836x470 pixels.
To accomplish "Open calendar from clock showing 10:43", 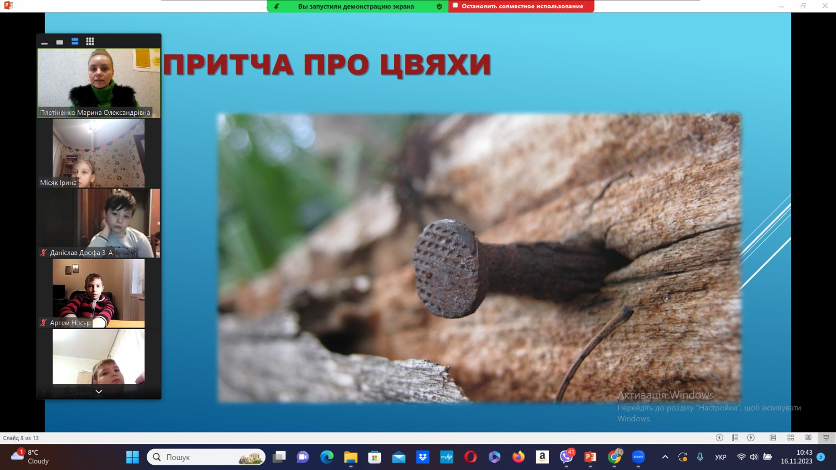I will 797,457.
